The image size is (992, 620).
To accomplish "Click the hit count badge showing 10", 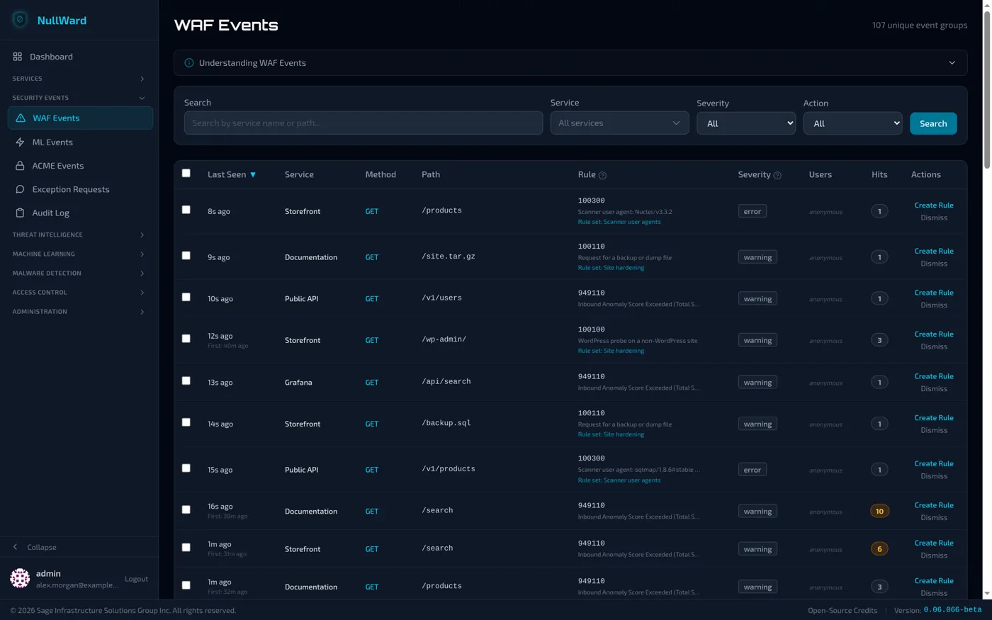I will click(x=879, y=512).
